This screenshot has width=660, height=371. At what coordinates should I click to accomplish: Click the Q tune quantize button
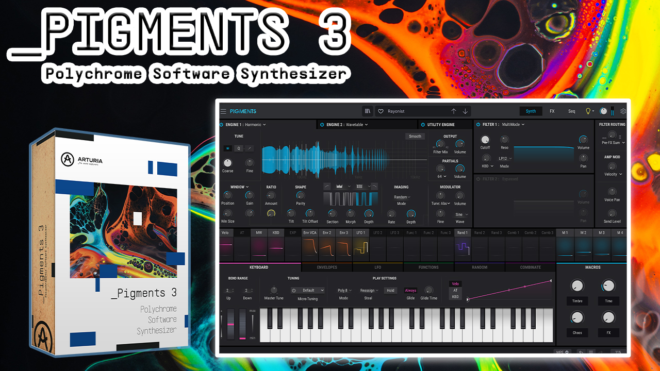238,148
